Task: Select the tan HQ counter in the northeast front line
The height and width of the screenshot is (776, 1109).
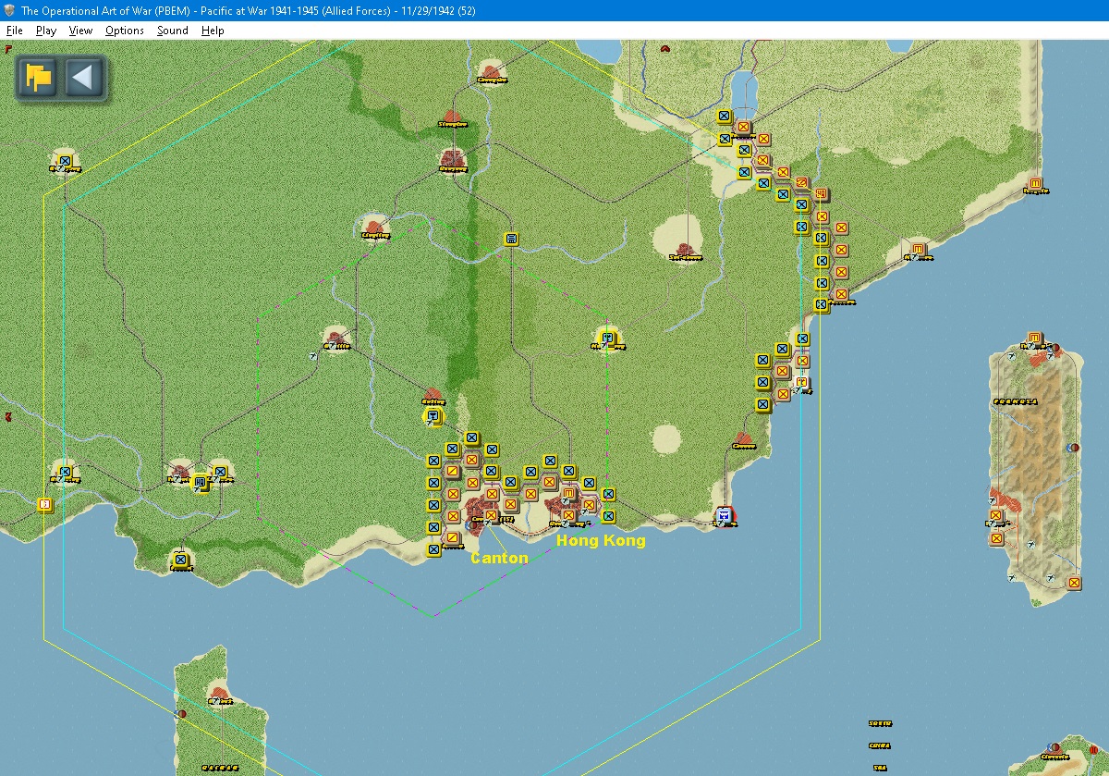Action: [820, 193]
